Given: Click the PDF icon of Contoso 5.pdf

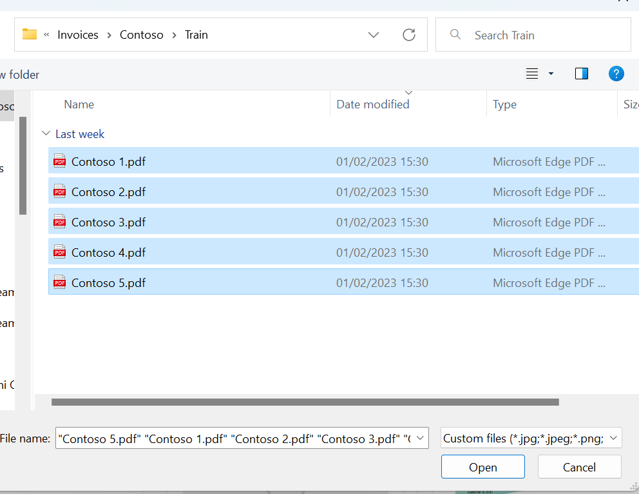Looking at the screenshot, I should 59,282.
